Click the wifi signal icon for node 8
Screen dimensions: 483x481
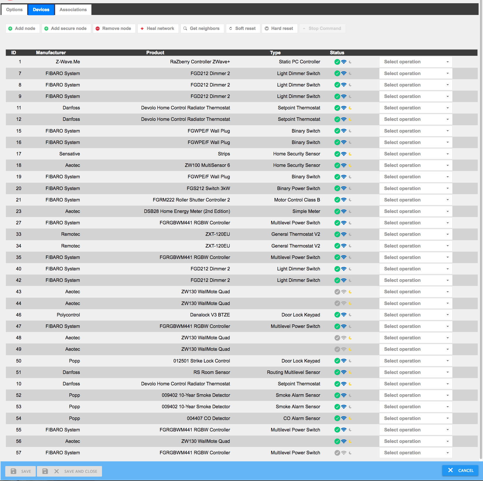pos(344,85)
